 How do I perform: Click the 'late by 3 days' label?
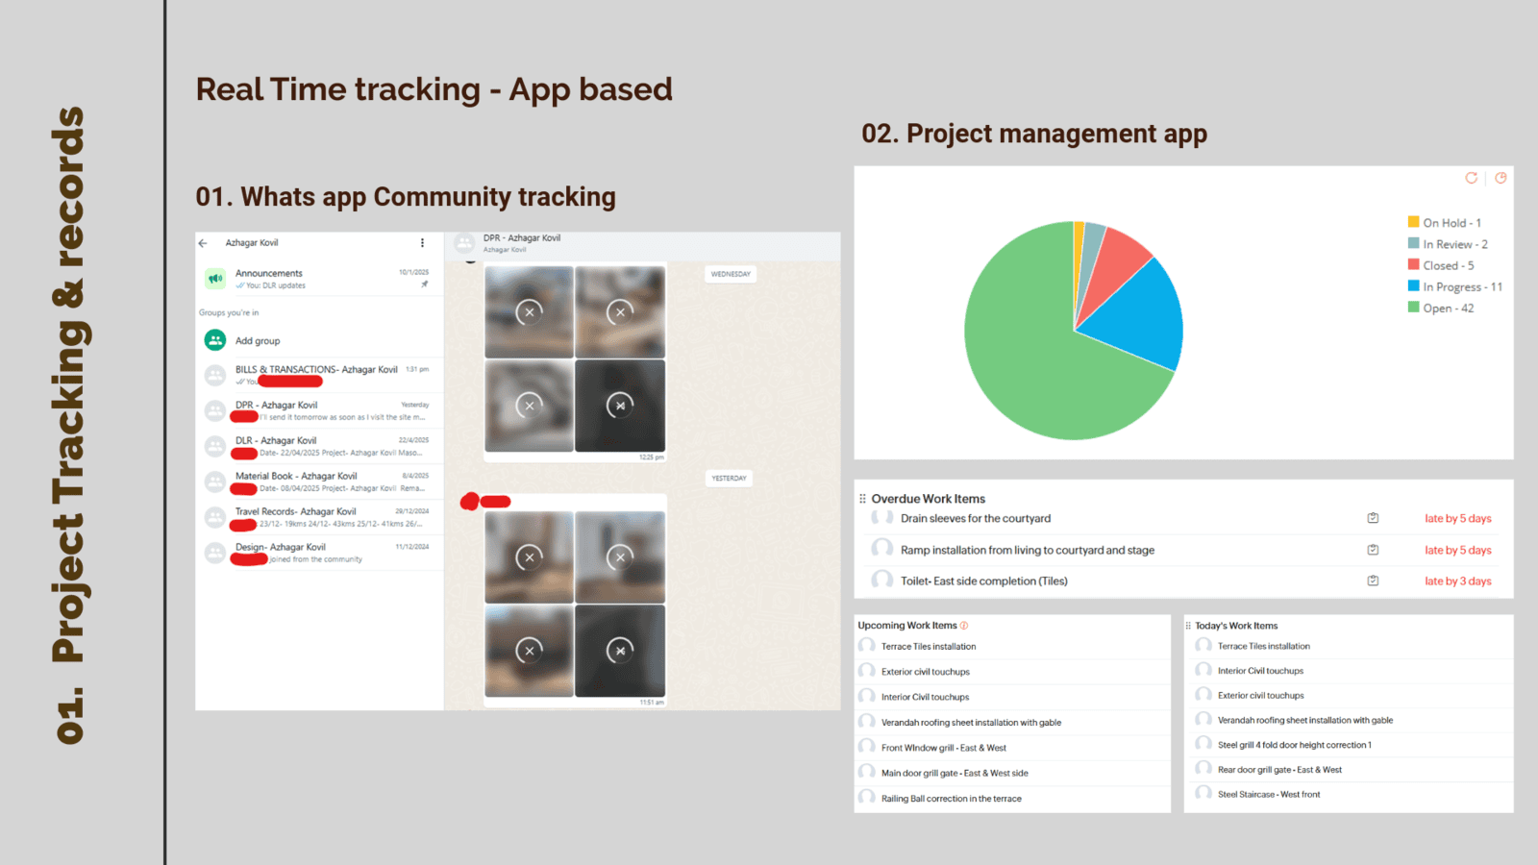click(x=1457, y=581)
